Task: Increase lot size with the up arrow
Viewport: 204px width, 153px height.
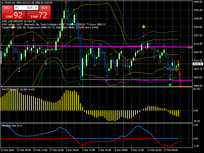Action: [36, 8]
